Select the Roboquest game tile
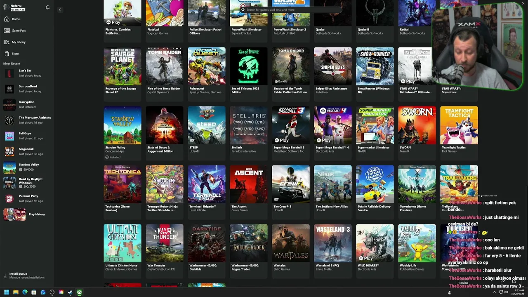Image resolution: width=528 pixels, height=297 pixels. click(207, 74)
